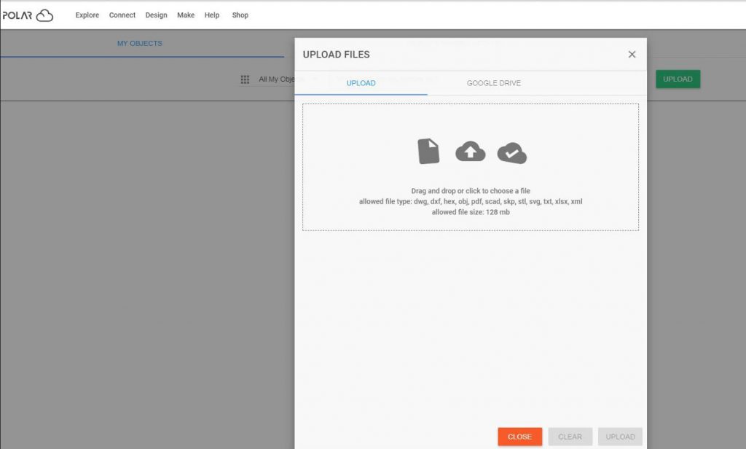746x449 pixels.
Task: Click 'Drag and drop or click to choose a file'
Action: 471,191
